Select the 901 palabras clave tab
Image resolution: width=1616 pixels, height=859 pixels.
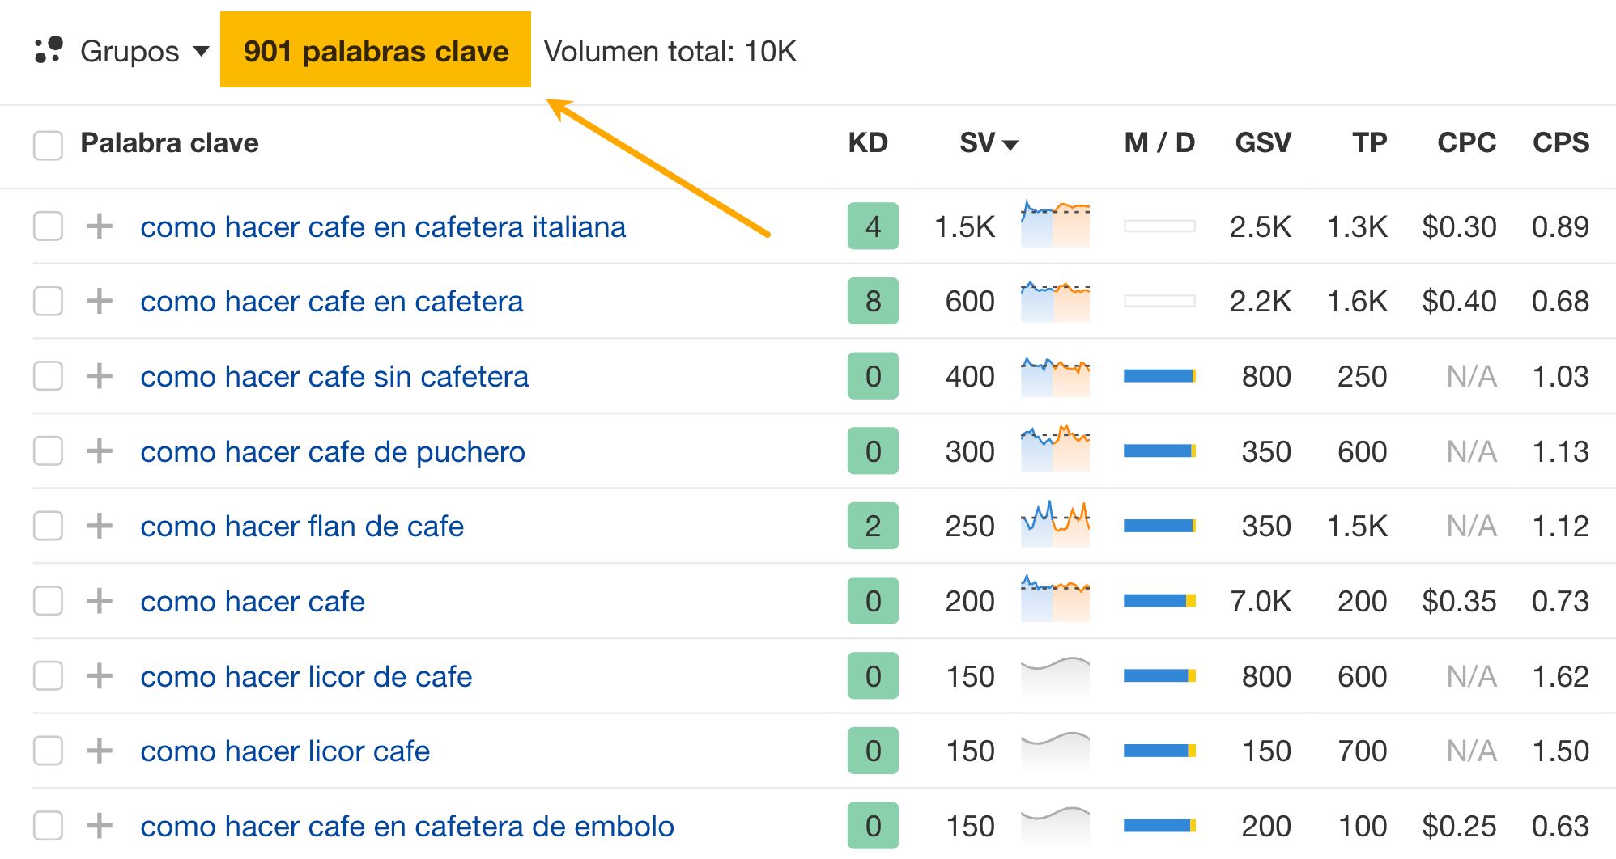pos(376,49)
